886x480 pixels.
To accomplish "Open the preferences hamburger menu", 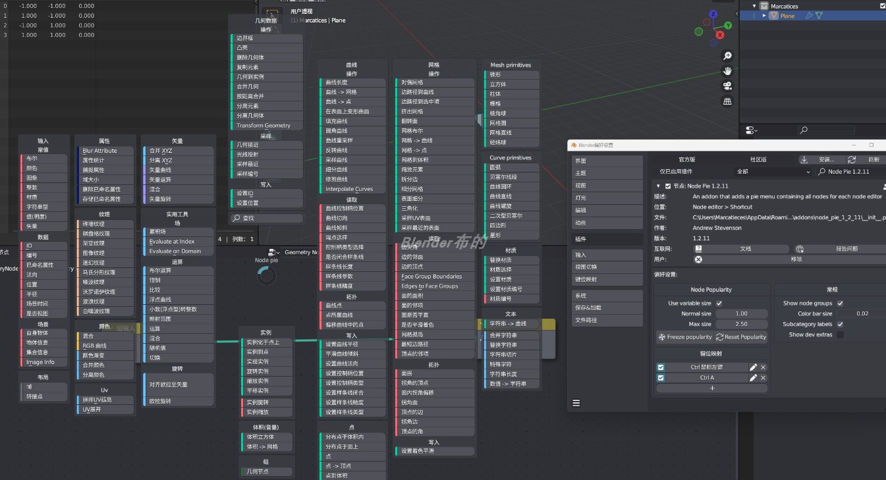I will click(576, 403).
